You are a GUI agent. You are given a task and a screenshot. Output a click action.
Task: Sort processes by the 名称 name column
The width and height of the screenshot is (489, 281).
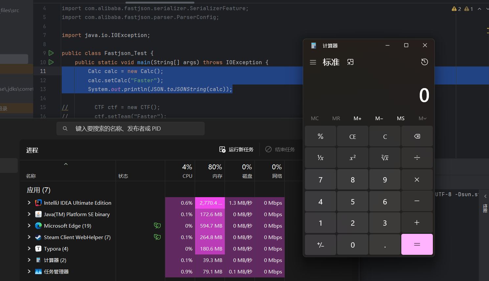tap(31, 176)
